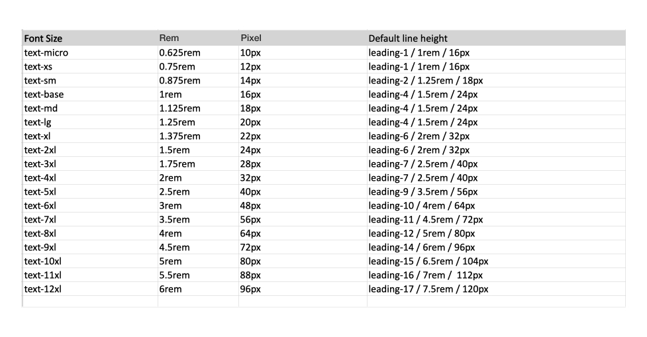Select the Rem column header cell

click(x=169, y=38)
